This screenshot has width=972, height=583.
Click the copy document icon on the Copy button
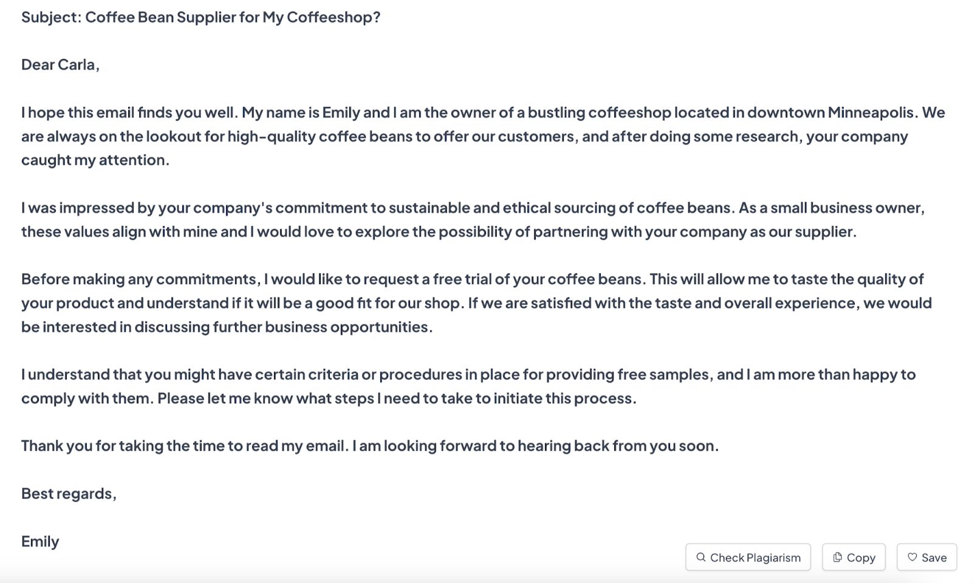(838, 557)
